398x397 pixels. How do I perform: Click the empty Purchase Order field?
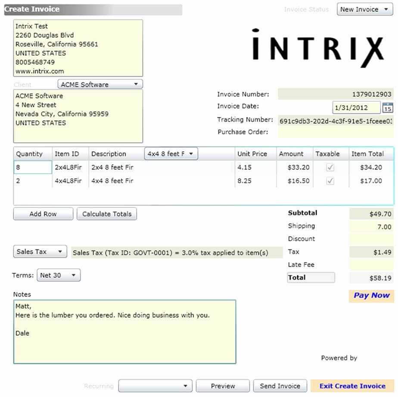coord(336,132)
